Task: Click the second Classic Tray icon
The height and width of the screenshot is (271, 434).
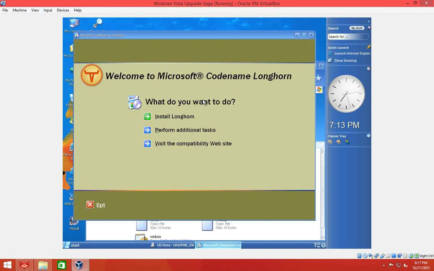Action: pos(339,142)
